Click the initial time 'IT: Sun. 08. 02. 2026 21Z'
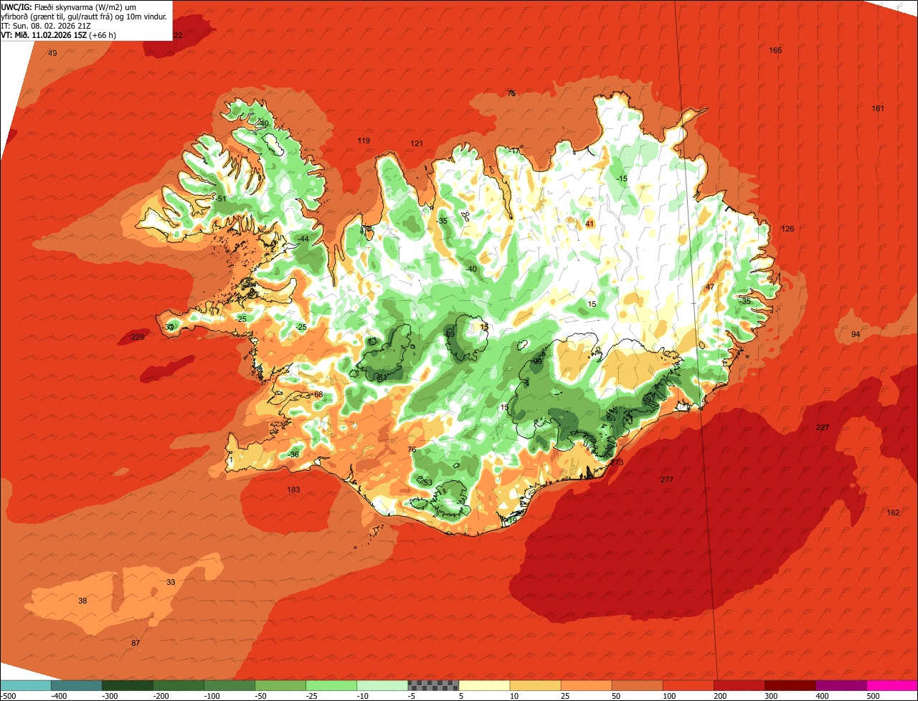Screen dimensions: 918x701 (46, 26)
